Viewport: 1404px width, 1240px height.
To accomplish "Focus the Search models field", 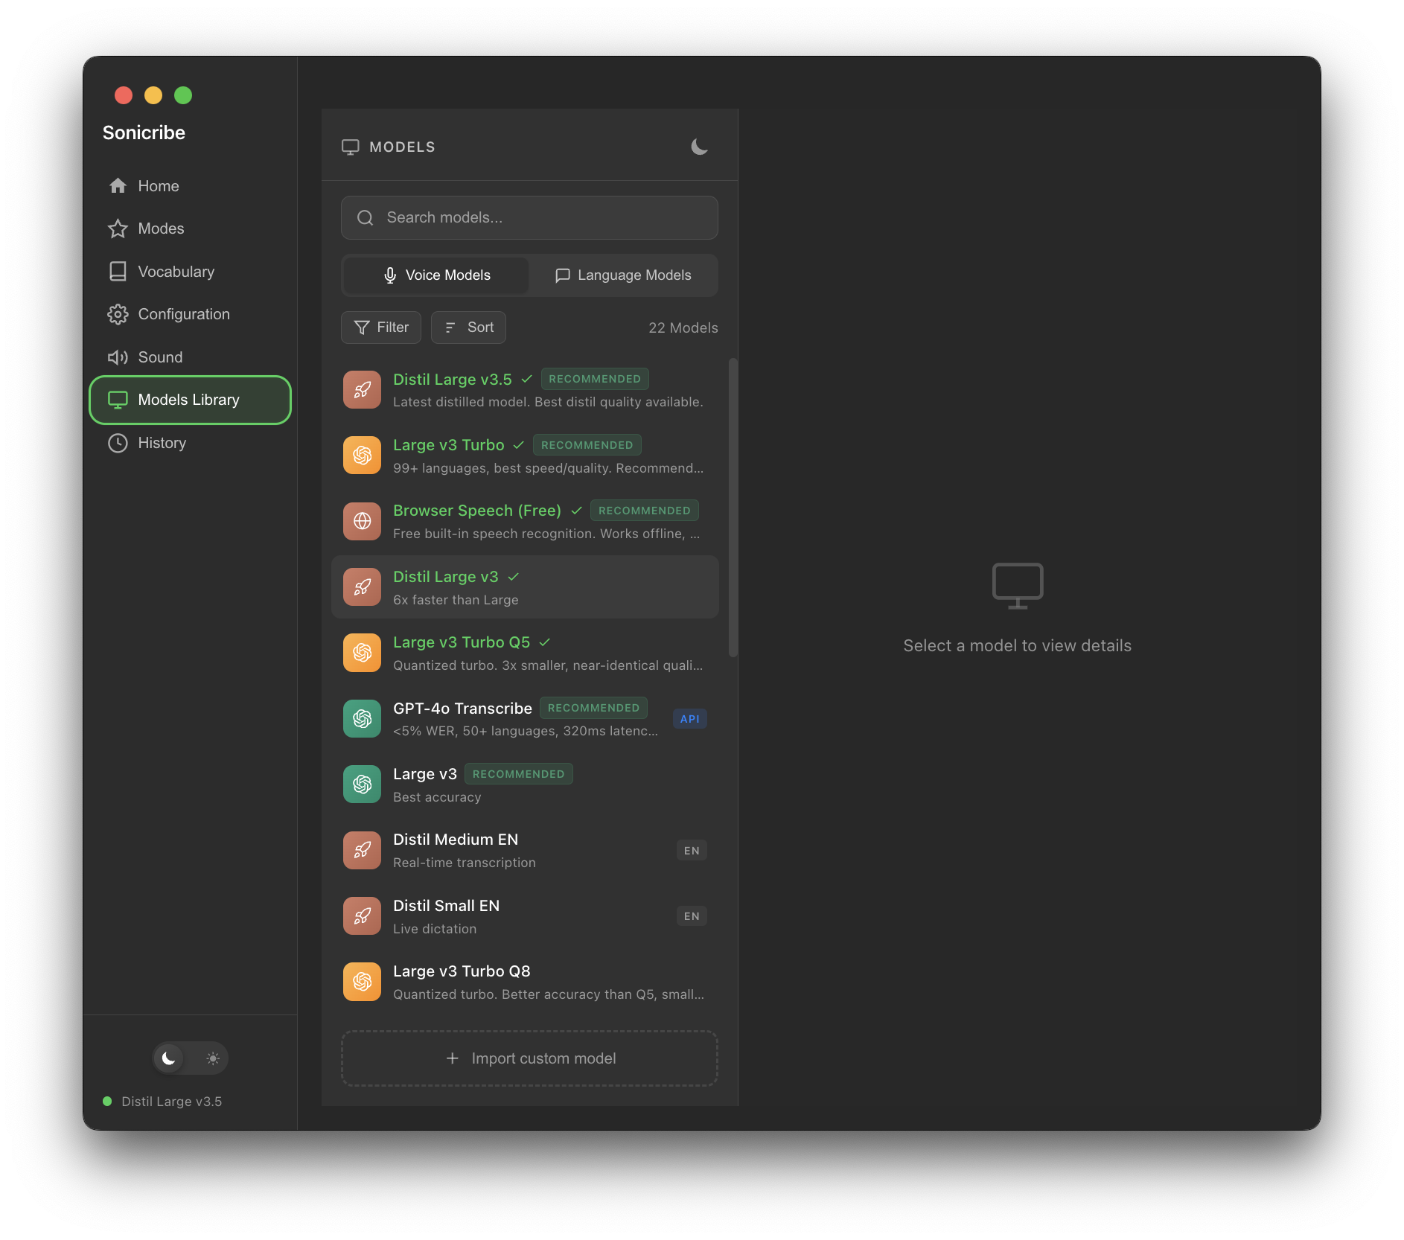I will (x=529, y=217).
